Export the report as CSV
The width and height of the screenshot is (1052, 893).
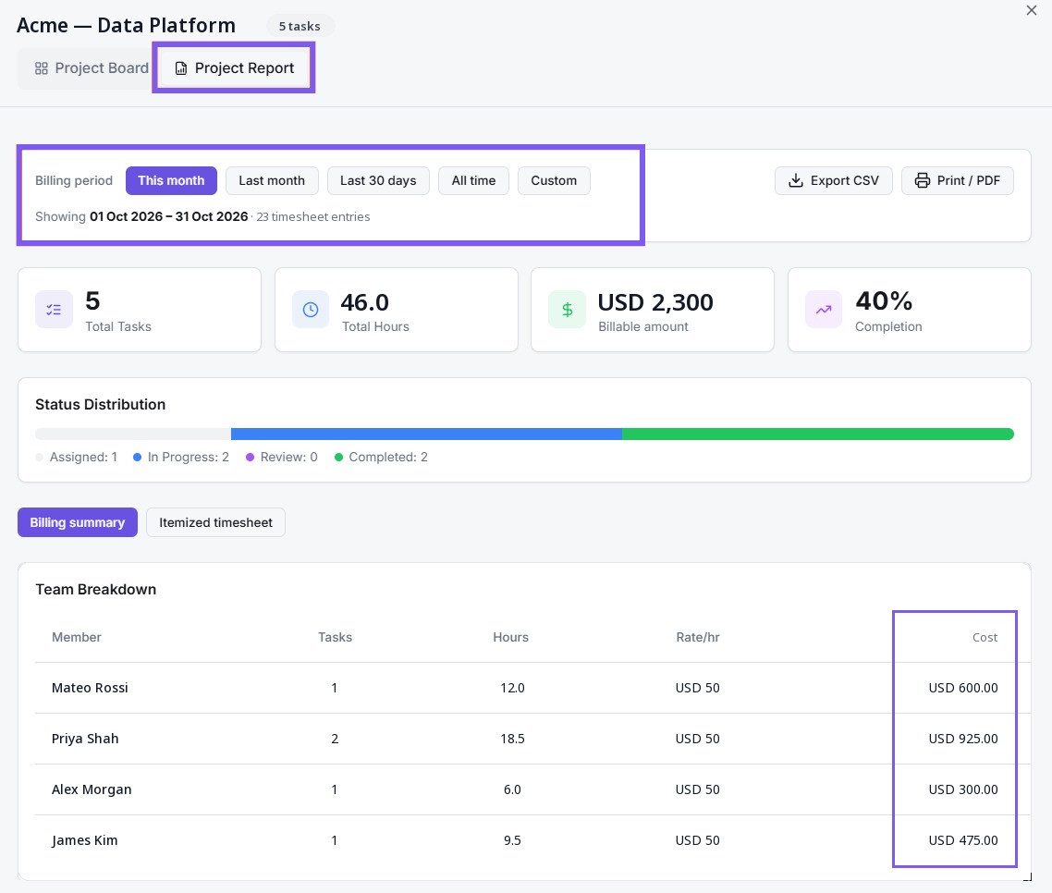pyautogui.click(x=833, y=180)
